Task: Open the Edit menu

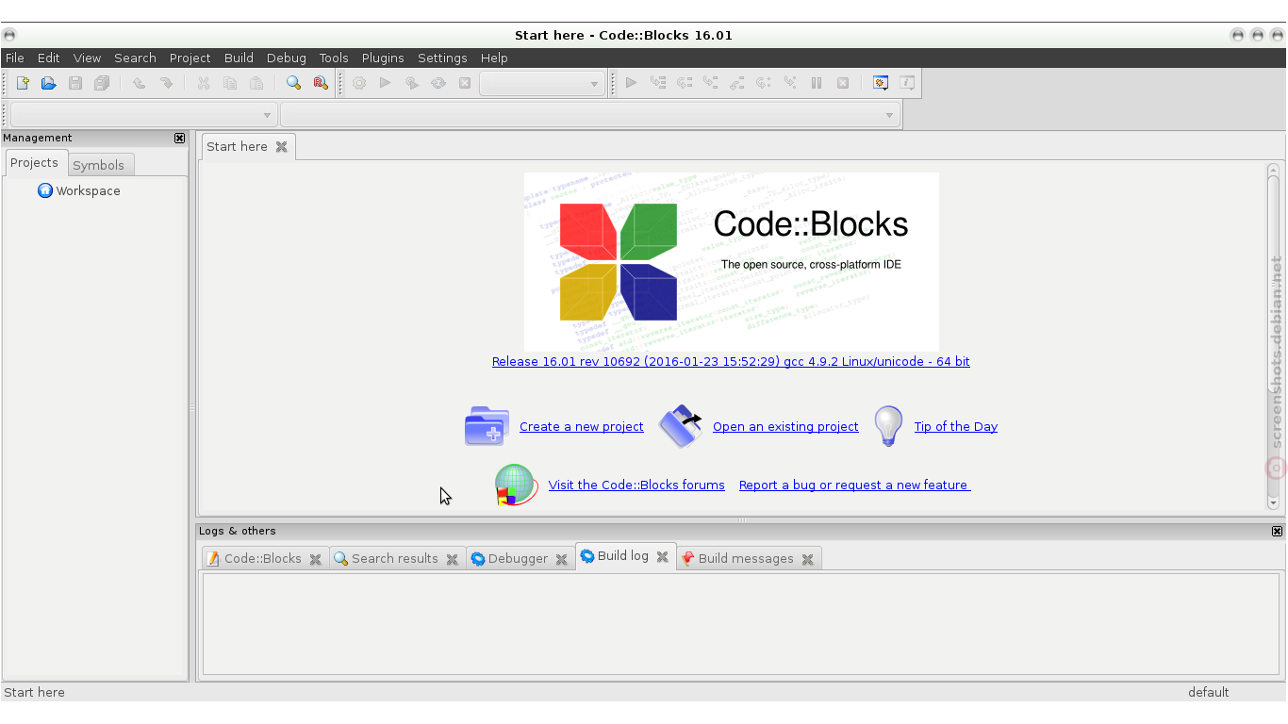Action: coord(49,58)
